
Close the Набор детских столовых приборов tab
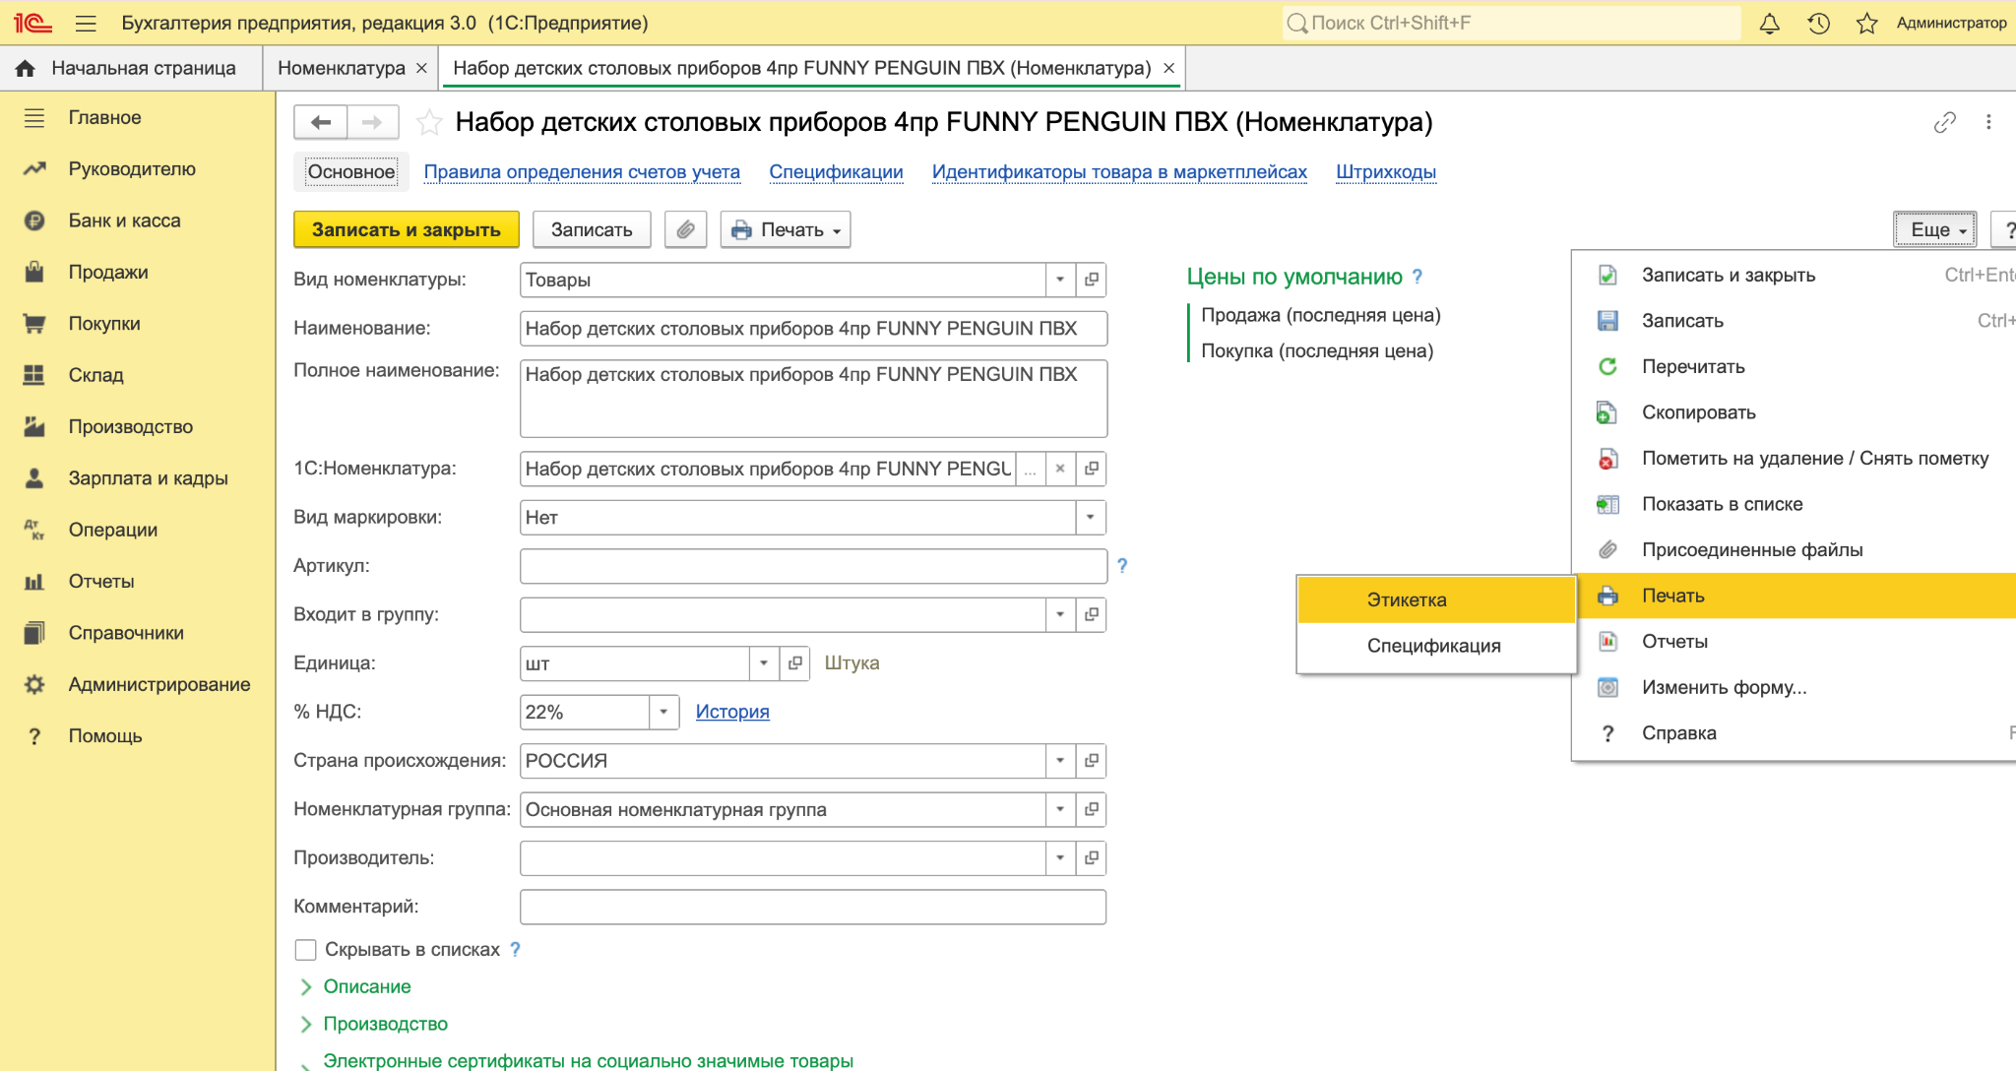pos(1168,68)
